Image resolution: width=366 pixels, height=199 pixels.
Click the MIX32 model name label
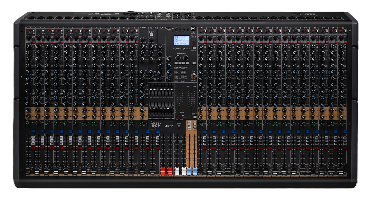tap(169, 126)
